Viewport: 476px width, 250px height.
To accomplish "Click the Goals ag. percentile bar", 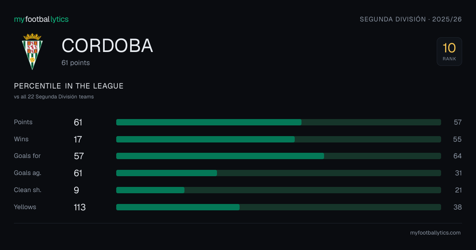I will pos(278,173).
